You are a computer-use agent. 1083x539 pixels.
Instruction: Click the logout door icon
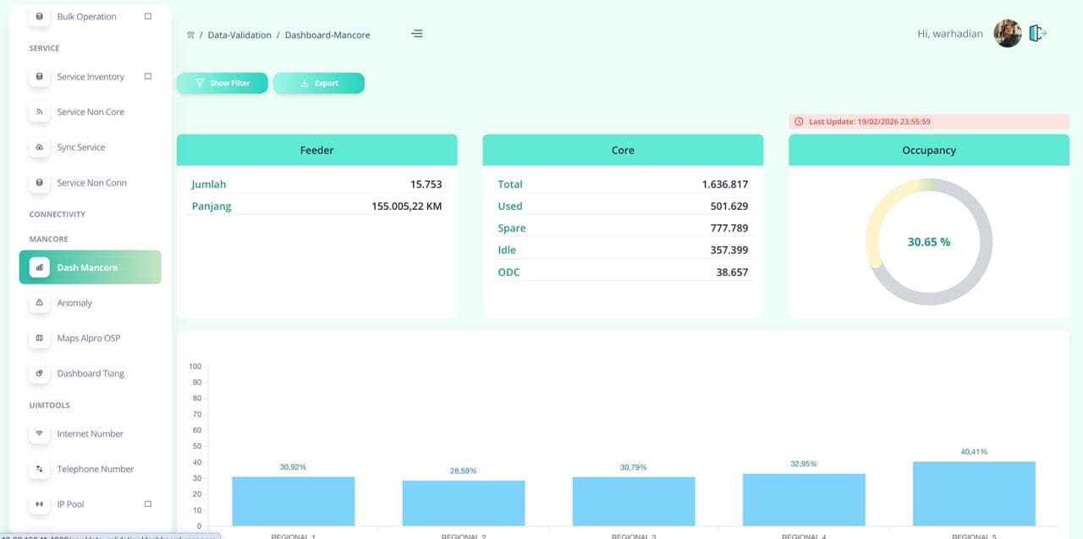point(1037,34)
